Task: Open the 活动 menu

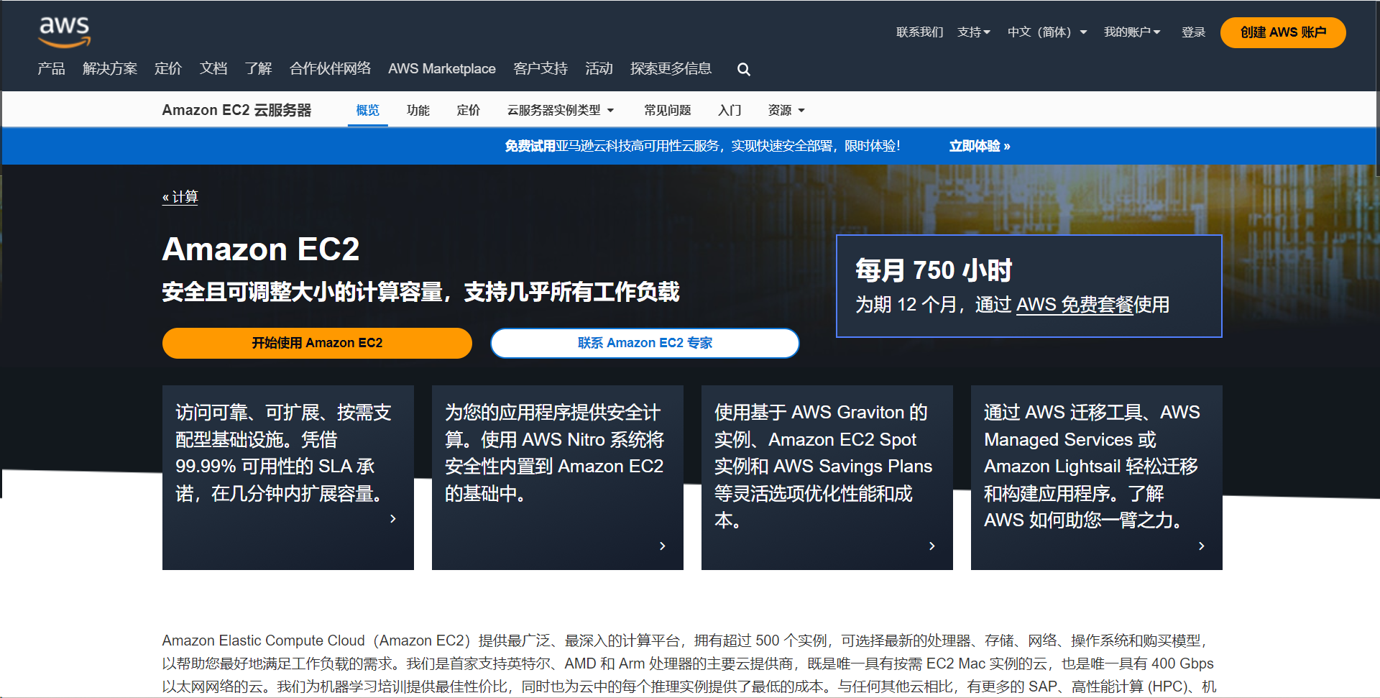Action: (599, 68)
